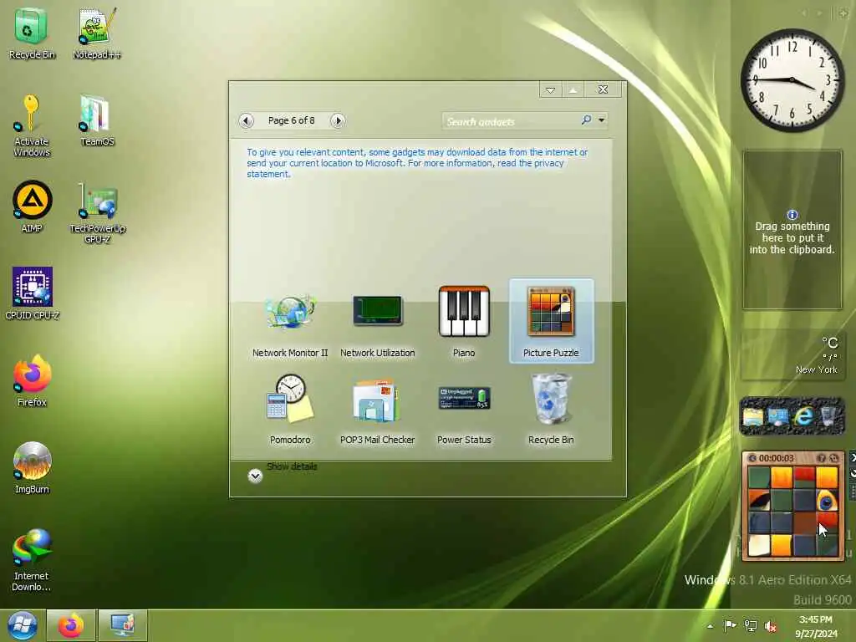Image resolution: width=856 pixels, height=642 pixels.
Task: Open the search options dropdown arrow
Action: click(602, 120)
